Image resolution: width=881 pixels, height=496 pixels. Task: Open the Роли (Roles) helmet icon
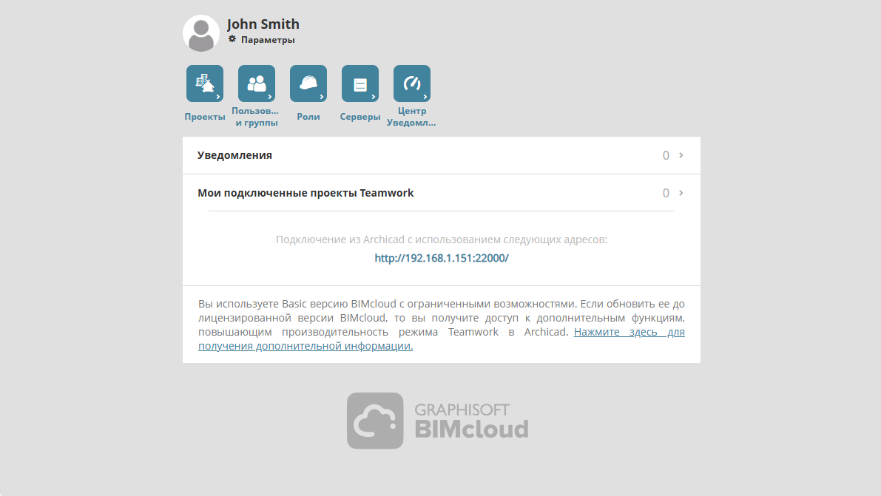pos(308,84)
